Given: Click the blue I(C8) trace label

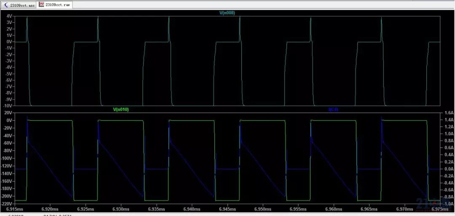Looking at the screenshot, I should tap(333, 109).
